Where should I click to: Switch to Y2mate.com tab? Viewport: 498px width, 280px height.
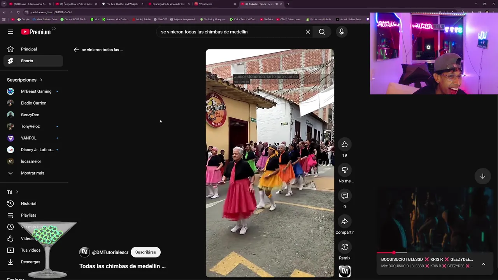(215, 4)
